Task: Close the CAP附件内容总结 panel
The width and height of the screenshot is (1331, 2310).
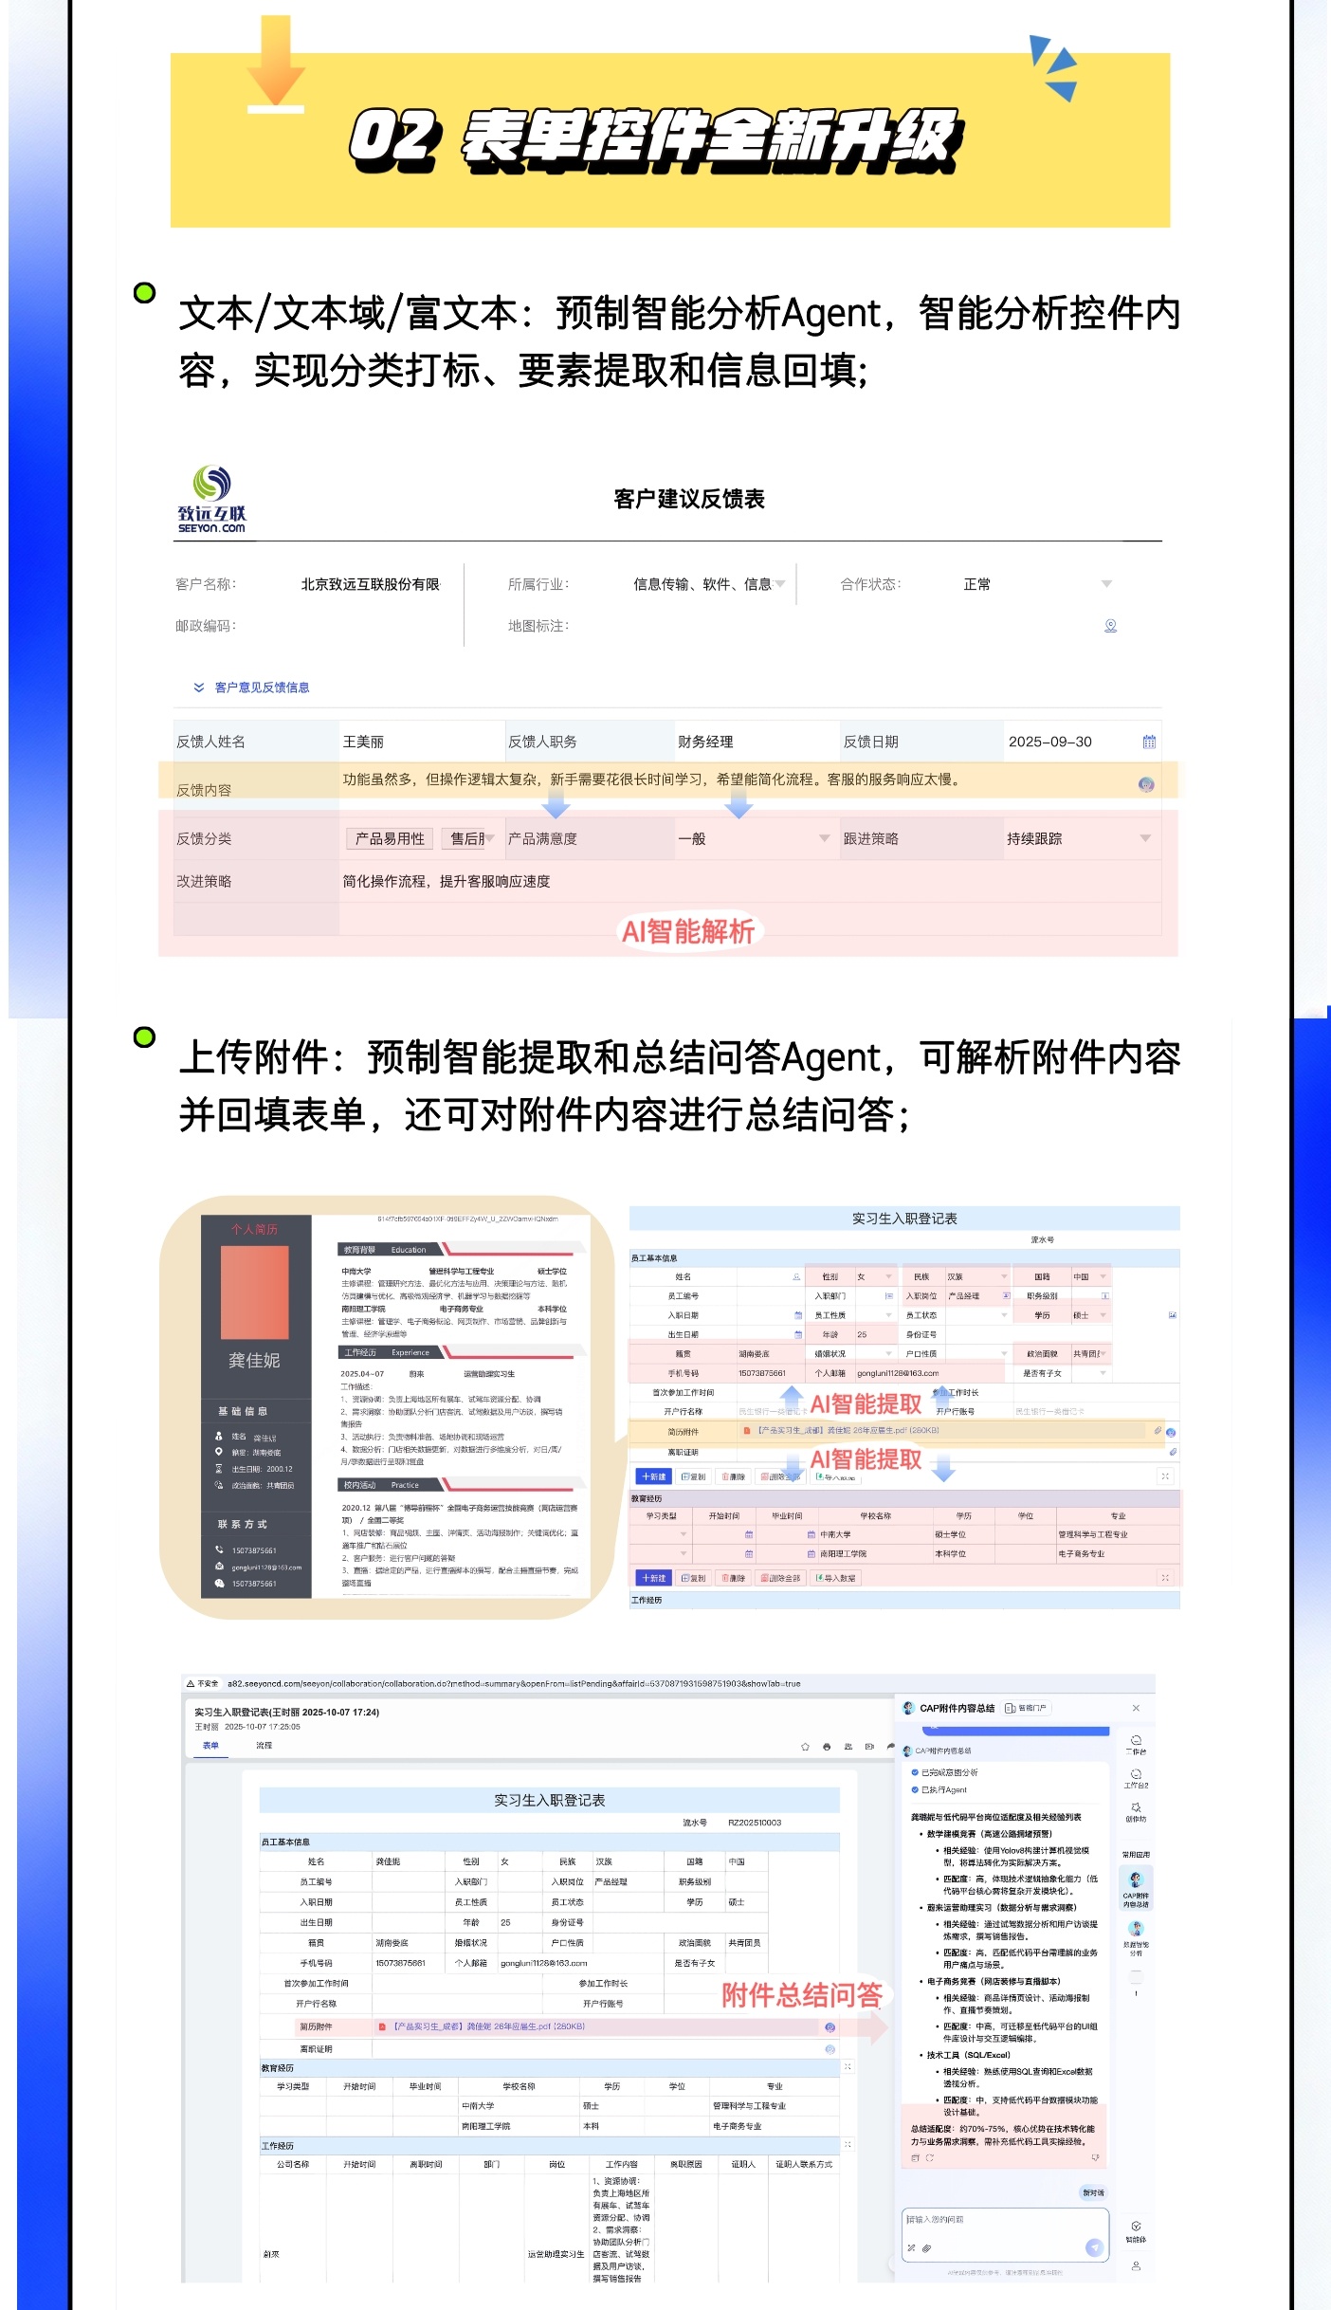Action: (1136, 1708)
